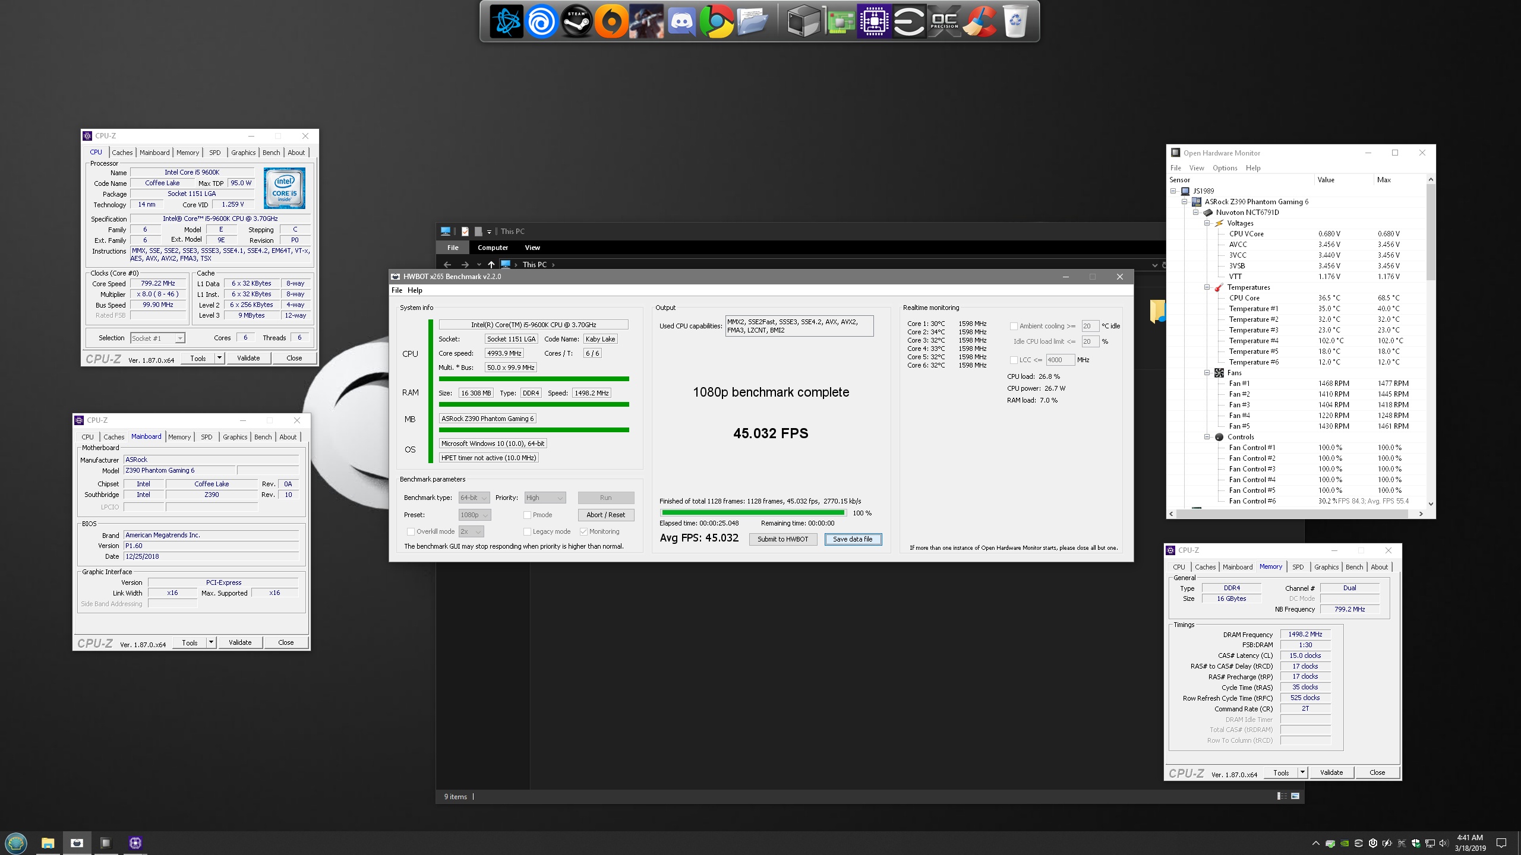The height and width of the screenshot is (855, 1521).
Task: Open File Explorer from the taskbar
Action: click(x=48, y=843)
